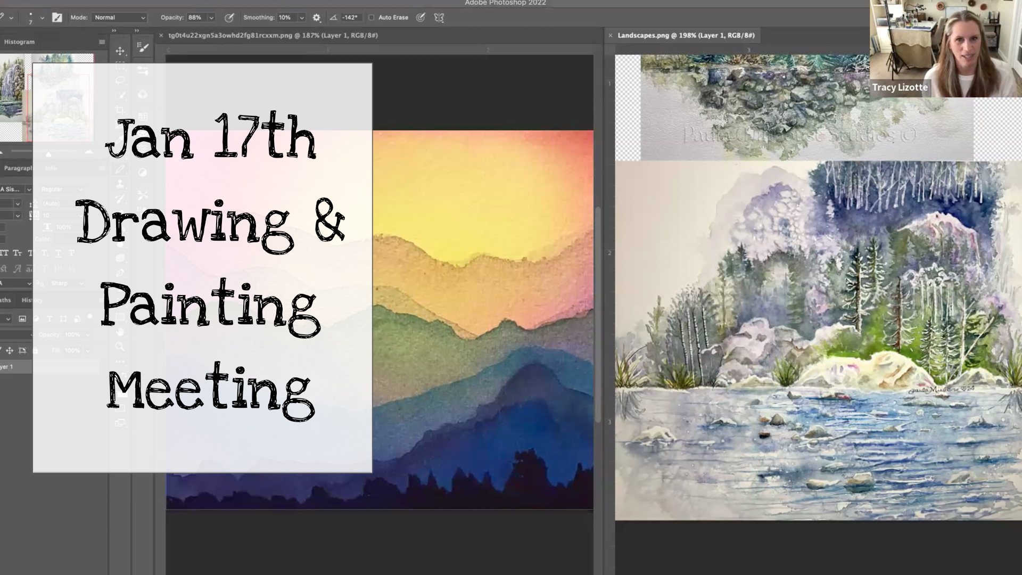Select the Pencil tool in the toolbox
Viewport: 1022px width, 575px height.
tap(120, 169)
